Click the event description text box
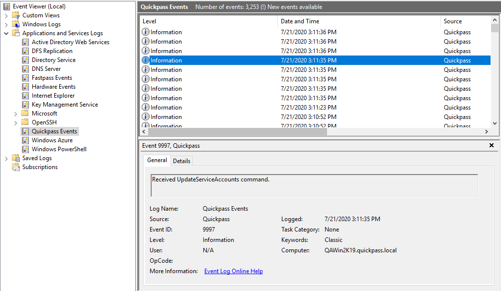This screenshot has height=291, width=501. pyautogui.click(x=314, y=185)
